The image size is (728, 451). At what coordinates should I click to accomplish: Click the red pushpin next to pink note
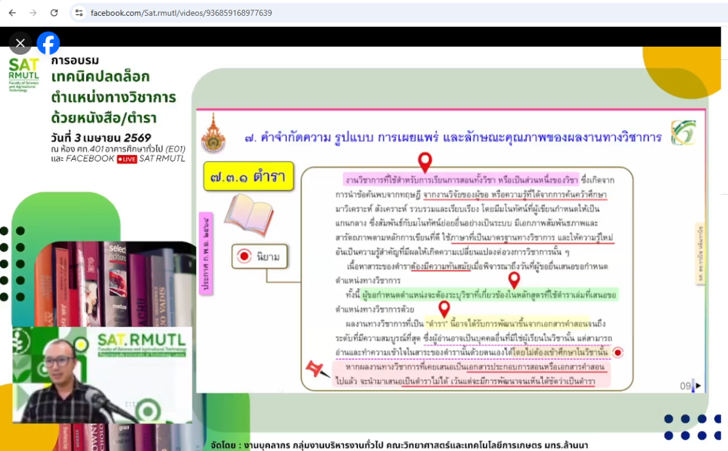click(x=318, y=369)
